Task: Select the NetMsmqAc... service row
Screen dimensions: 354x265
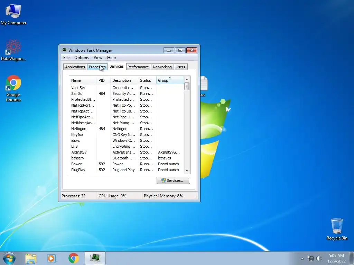Action: click(127, 123)
